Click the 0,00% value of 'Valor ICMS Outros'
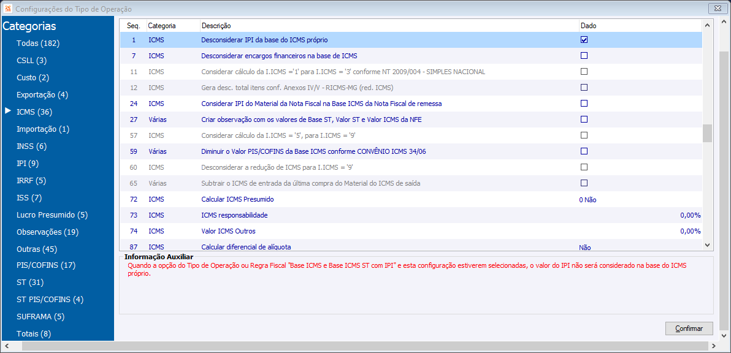 point(691,231)
